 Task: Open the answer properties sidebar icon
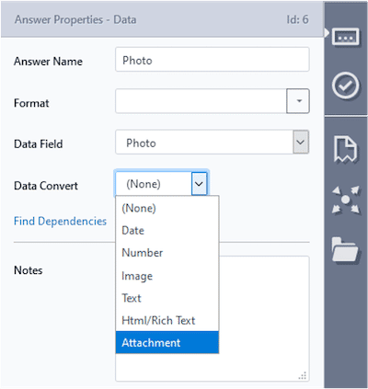345,37
